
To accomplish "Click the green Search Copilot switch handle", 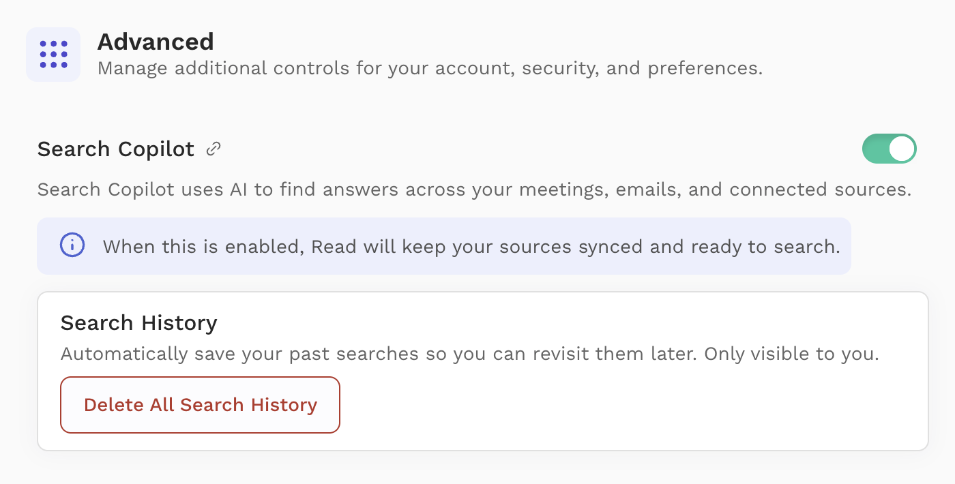I will coord(902,149).
